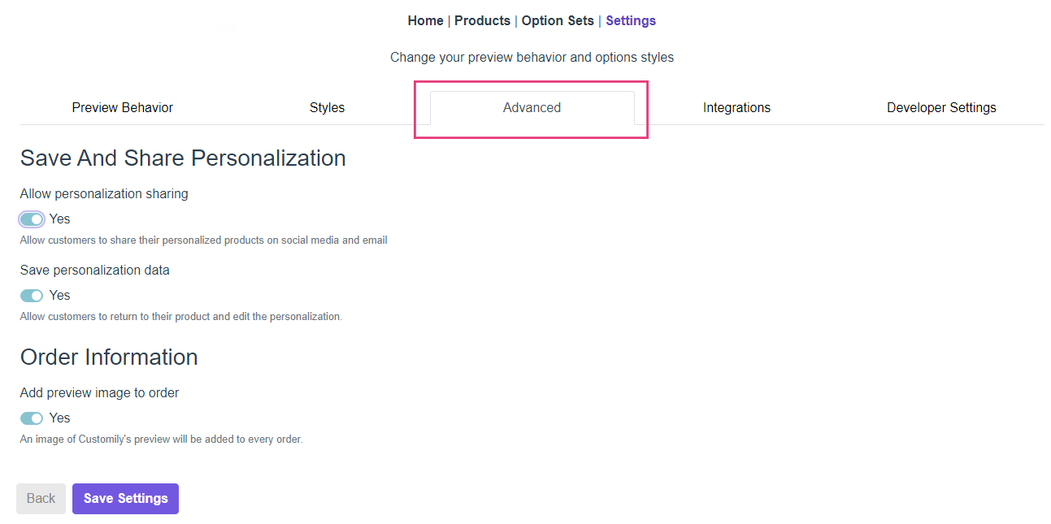Disable the Save personalization data switch
The image size is (1051, 524).
point(32,296)
